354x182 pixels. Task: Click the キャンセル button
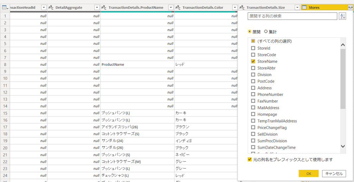coord(334,173)
